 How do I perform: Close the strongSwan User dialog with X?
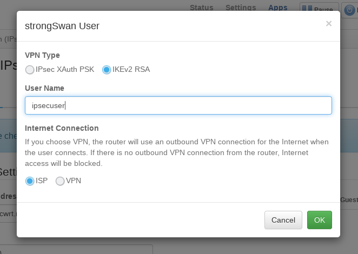328,24
